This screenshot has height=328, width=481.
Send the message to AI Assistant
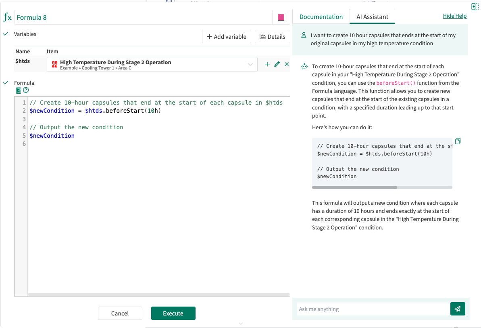pos(457,309)
